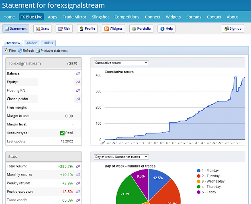Open the Widgets section with RSS icon
Screen dimensions: 251x204
114,28
